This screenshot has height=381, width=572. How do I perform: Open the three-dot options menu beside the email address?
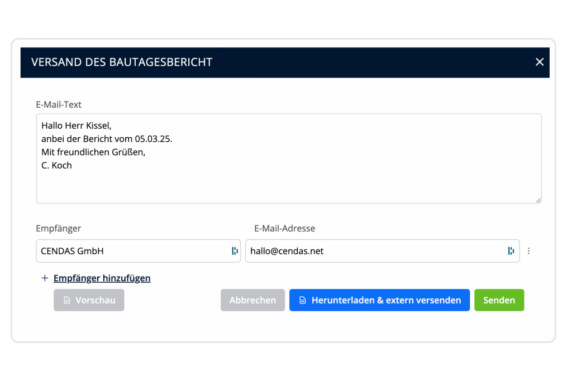[x=528, y=251]
